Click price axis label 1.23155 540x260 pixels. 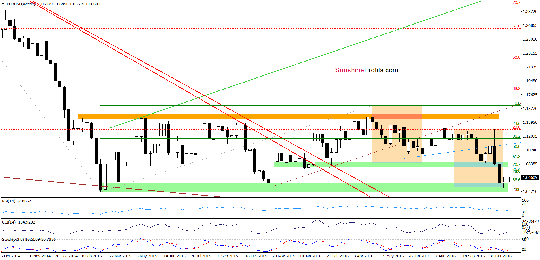click(x=530, y=53)
